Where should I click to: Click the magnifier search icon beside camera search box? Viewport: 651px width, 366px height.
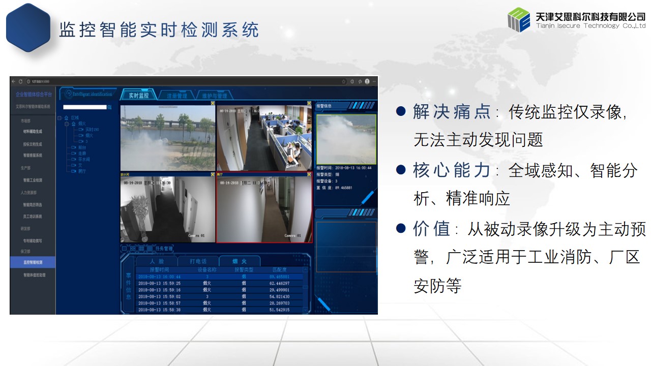point(109,107)
